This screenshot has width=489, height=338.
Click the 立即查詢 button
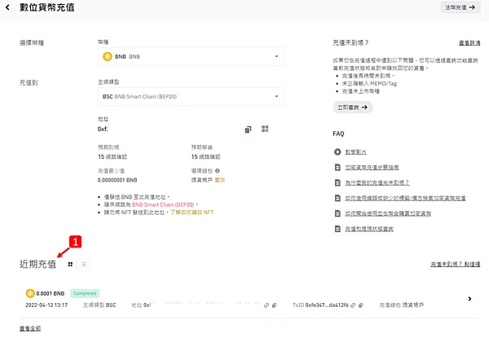point(352,108)
